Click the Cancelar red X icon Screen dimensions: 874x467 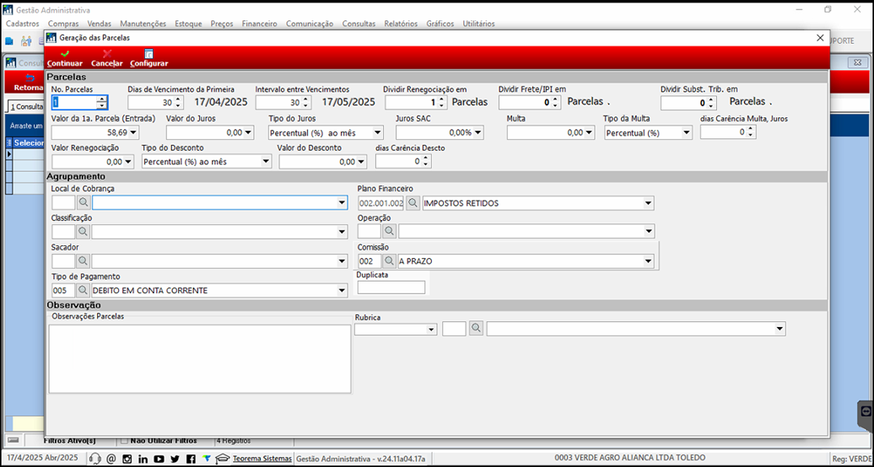point(107,54)
